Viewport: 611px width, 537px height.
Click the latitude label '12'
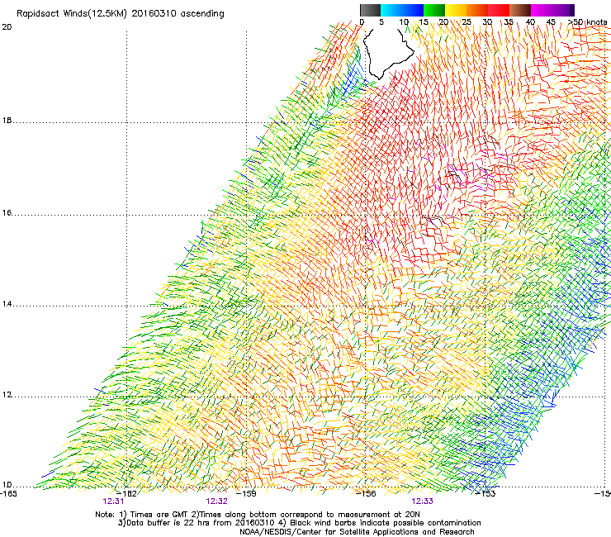tap(7, 395)
